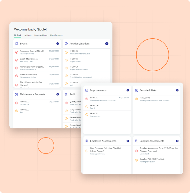Click the warning icon next to IF 00009
Viewport: 190px width, 193px height.
pyautogui.click(x=66, y=60)
